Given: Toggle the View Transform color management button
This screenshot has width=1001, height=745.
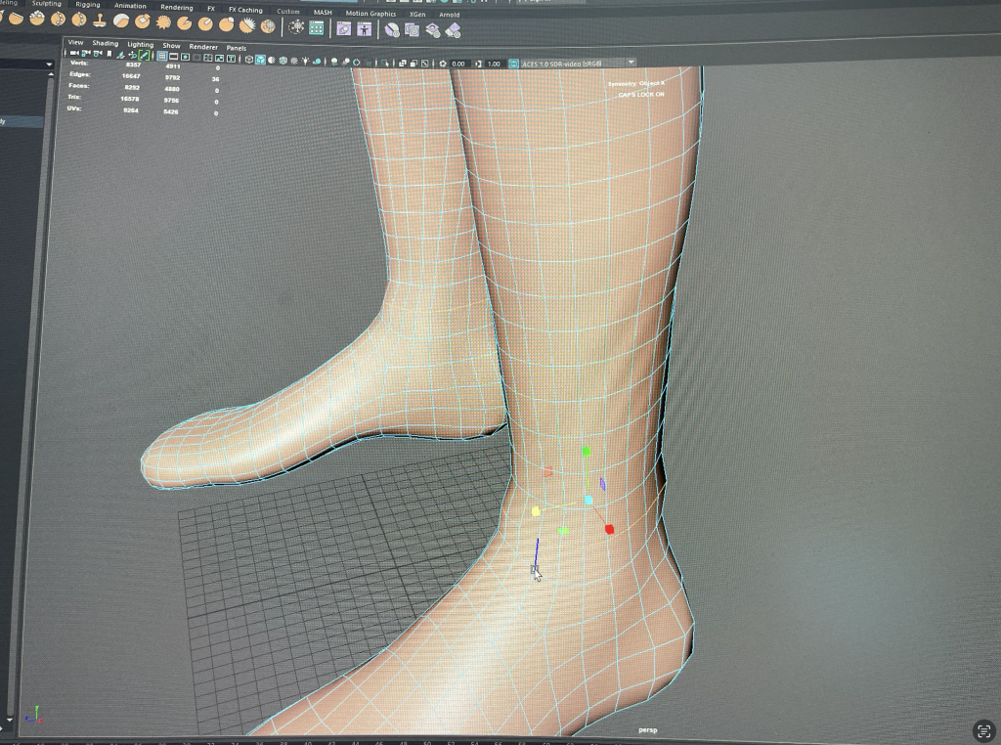Looking at the screenshot, I should pos(513,64).
